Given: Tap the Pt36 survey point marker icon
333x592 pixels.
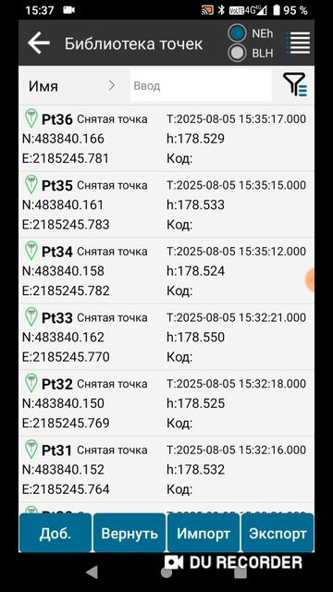Looking at the screenshot, I should [31, 118].
